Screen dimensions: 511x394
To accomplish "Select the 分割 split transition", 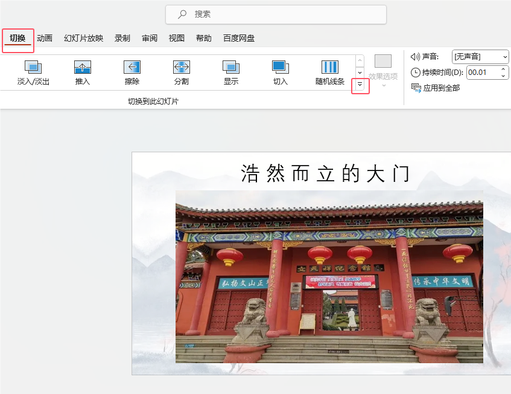I will pos(181,73).
